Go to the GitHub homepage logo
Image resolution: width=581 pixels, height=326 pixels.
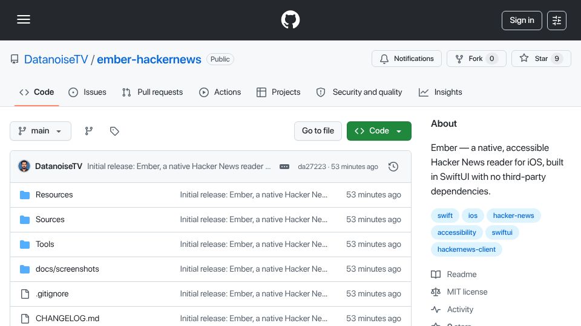(290, 19)
